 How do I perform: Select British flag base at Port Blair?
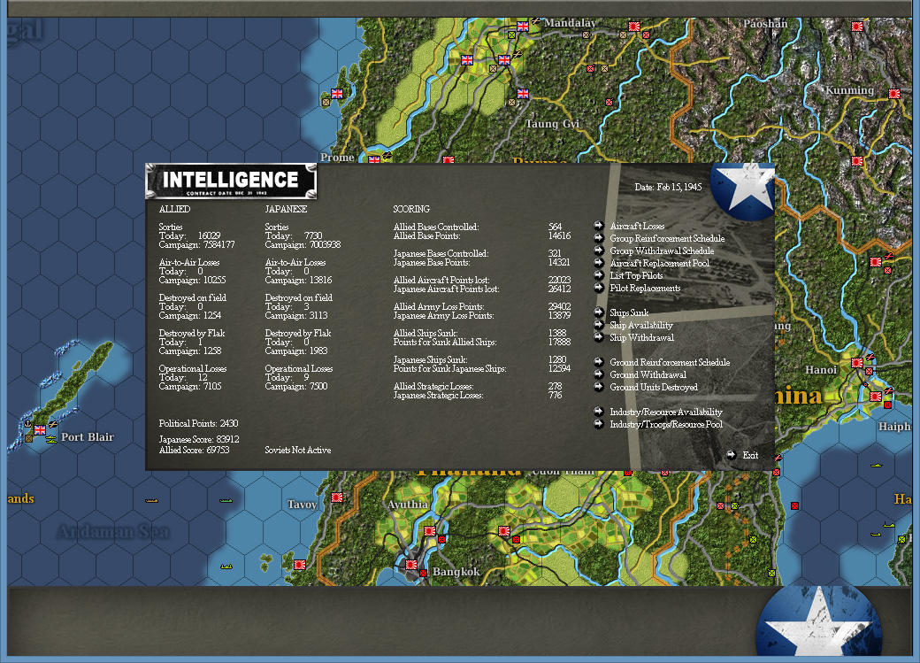point(40,430)
